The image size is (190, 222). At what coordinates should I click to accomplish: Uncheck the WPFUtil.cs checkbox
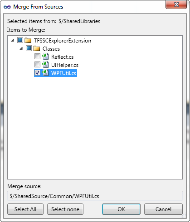[37, 73]
